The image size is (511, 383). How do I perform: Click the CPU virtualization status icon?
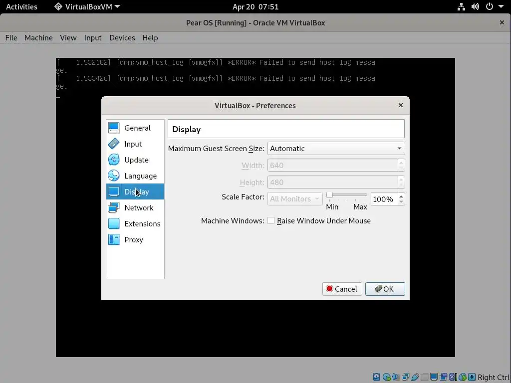coord(453,377)
